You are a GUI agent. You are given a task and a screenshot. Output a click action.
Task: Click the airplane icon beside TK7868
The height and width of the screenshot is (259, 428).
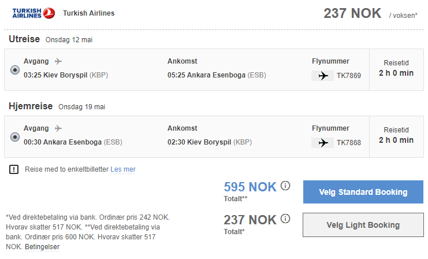(x=323, y=143)
